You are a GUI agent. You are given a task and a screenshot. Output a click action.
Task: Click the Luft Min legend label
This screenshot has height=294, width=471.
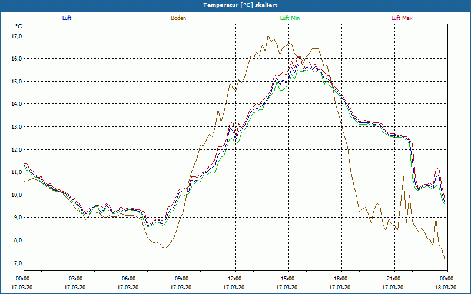290,18
